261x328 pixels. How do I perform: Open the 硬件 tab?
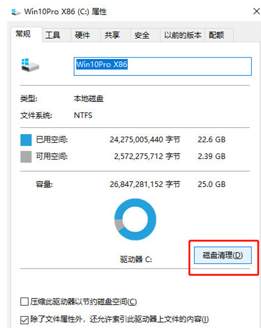click(x=86, y=35)
